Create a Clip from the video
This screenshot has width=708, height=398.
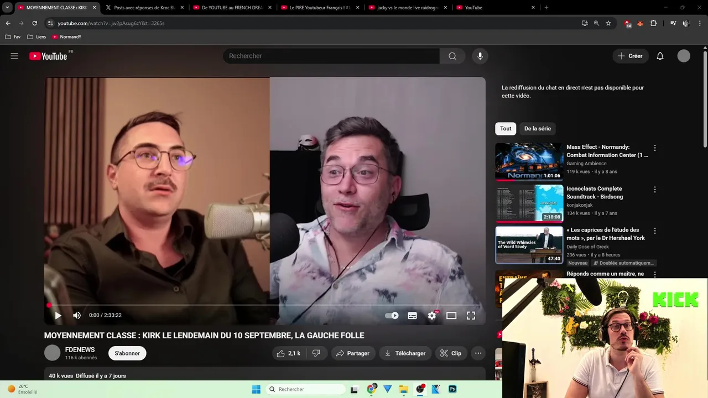tap(451, 353)
